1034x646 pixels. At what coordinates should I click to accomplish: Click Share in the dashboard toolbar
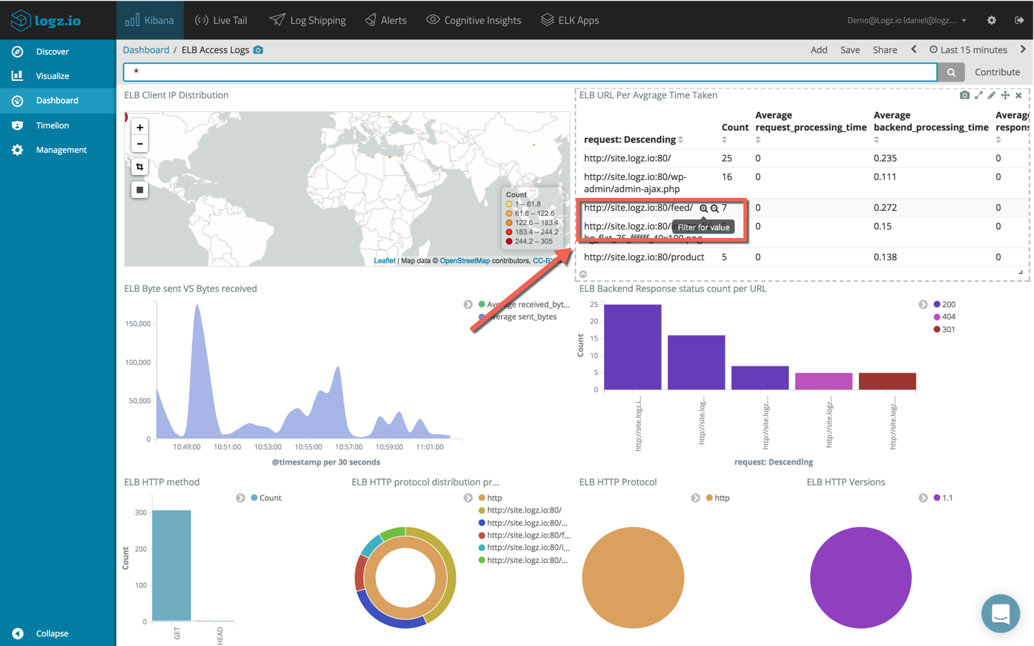[885, 49]
